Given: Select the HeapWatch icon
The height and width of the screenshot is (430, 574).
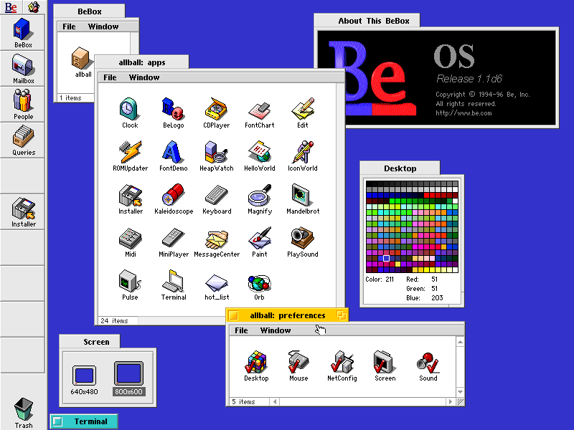Looking at the screenshot, I should [216, 153].
